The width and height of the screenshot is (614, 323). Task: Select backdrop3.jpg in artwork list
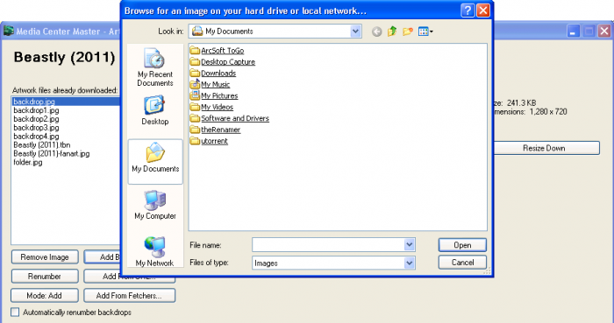pos(37,127)
